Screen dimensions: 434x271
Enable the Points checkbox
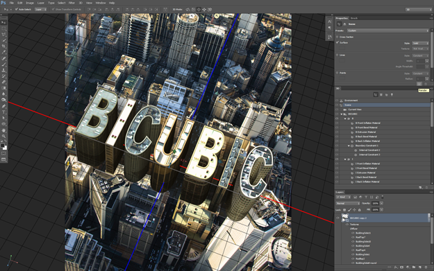click(337, 73)
